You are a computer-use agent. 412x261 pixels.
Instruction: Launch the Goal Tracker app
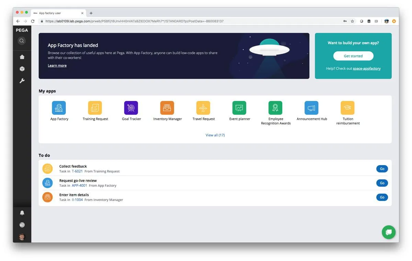[131, 107]
